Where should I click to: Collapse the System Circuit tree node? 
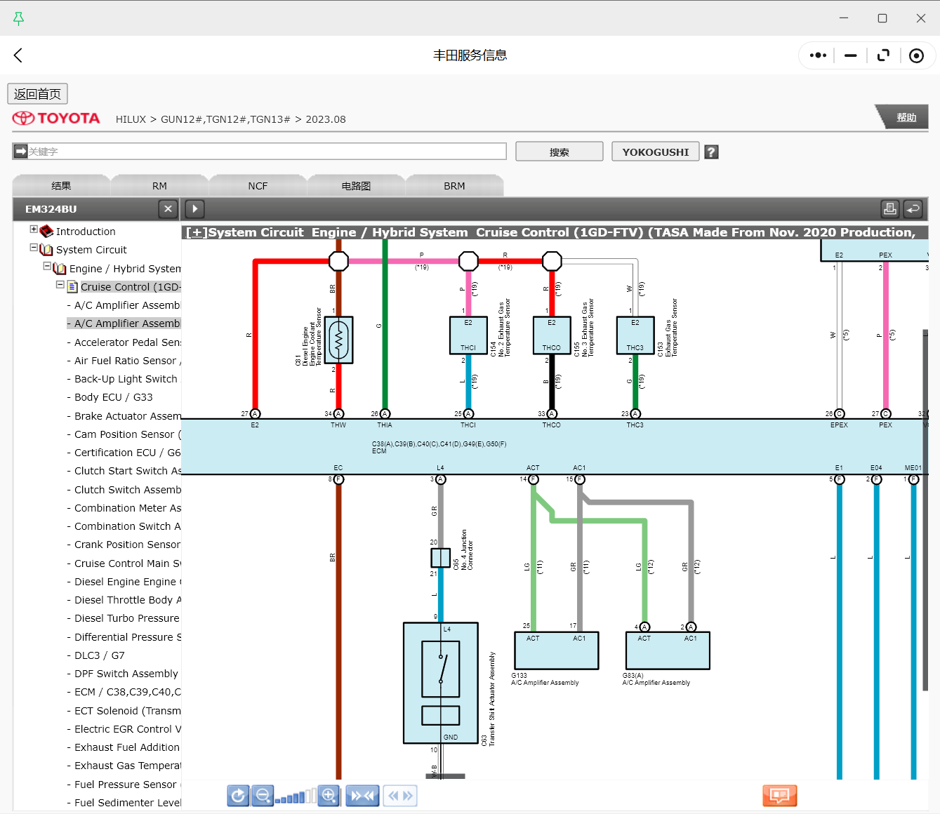34,248
